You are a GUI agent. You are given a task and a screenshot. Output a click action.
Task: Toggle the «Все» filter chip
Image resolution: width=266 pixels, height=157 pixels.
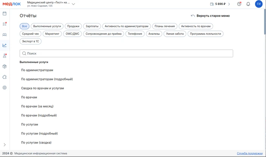(x=24, y=26)
